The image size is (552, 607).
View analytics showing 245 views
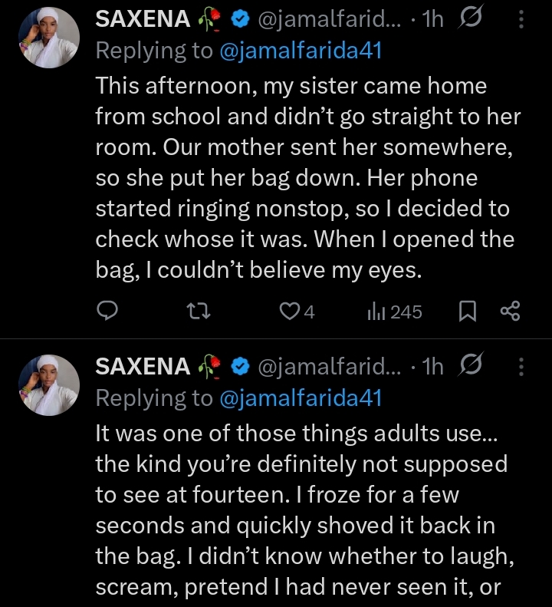pyautogui.click(x=395, y=311)
